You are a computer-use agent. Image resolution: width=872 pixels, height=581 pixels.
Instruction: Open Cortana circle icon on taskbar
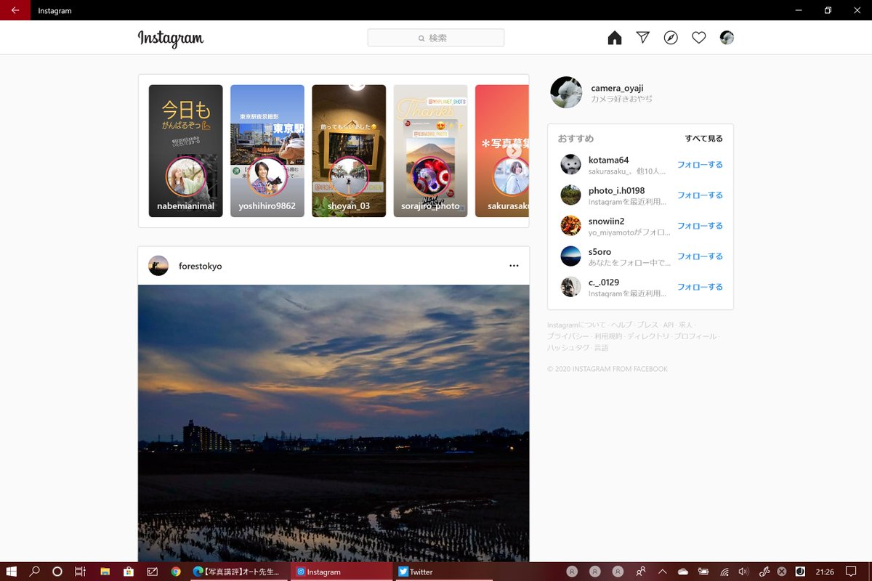tap(57, 572)
